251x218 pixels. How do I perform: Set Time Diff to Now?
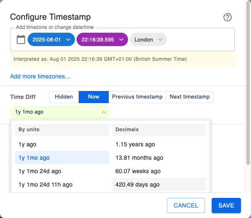pos(94,97)
